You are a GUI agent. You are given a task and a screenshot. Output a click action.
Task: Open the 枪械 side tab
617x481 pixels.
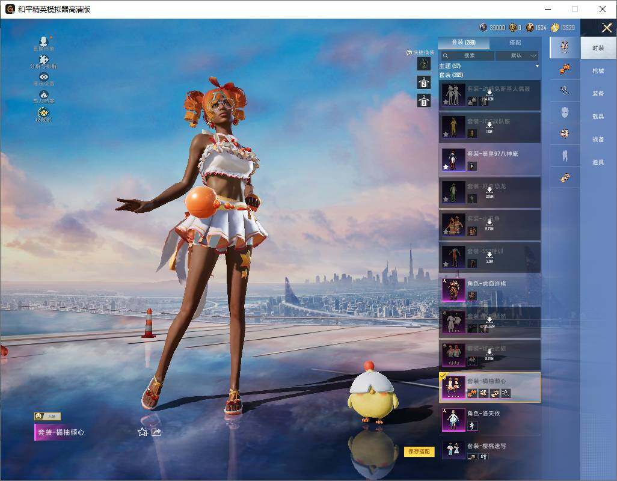point(598,71)
